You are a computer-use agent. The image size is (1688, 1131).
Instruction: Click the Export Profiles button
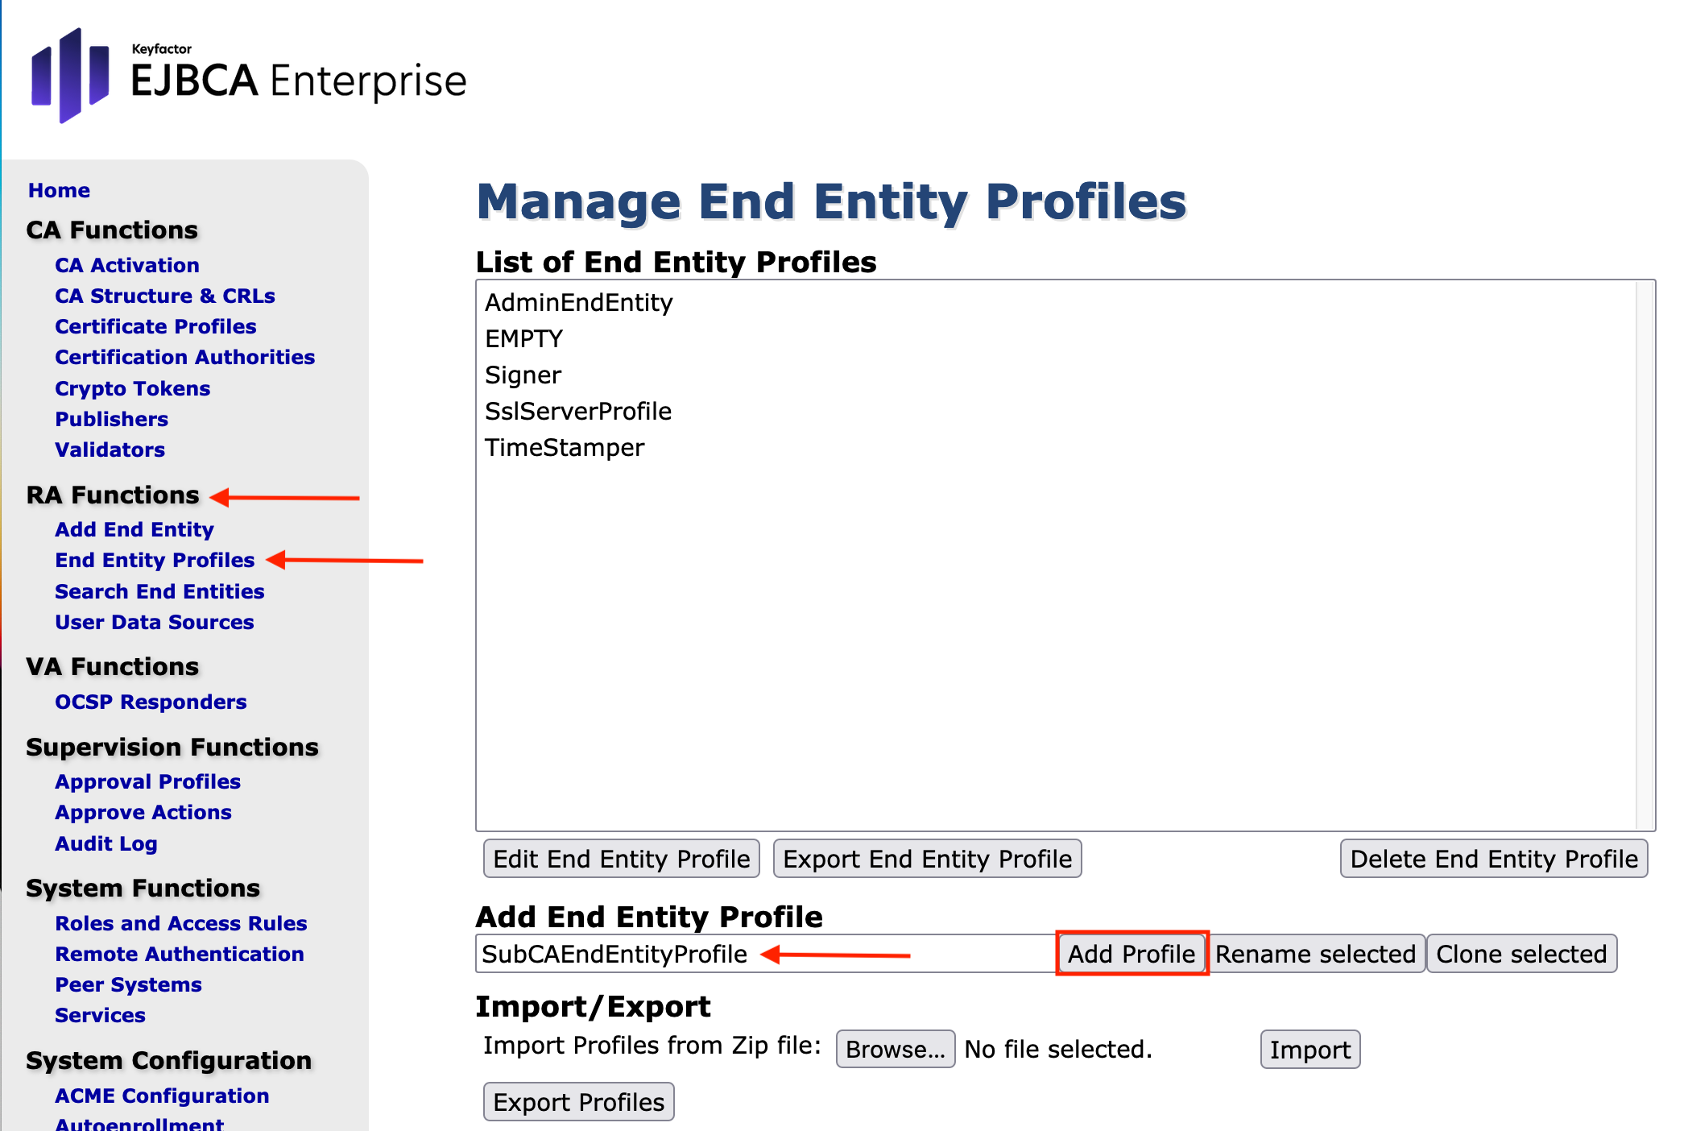coord(578,1102)
